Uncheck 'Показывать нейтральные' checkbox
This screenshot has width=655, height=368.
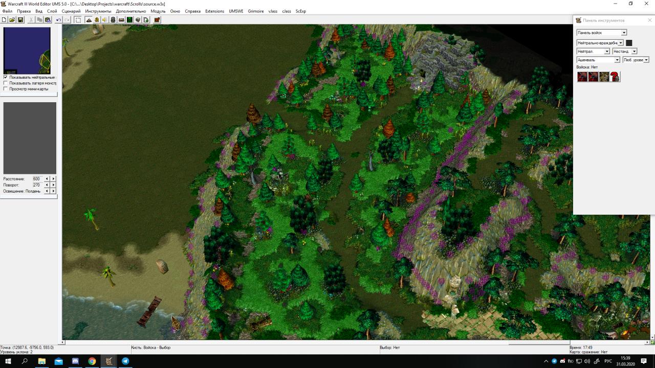coord(6,77)
